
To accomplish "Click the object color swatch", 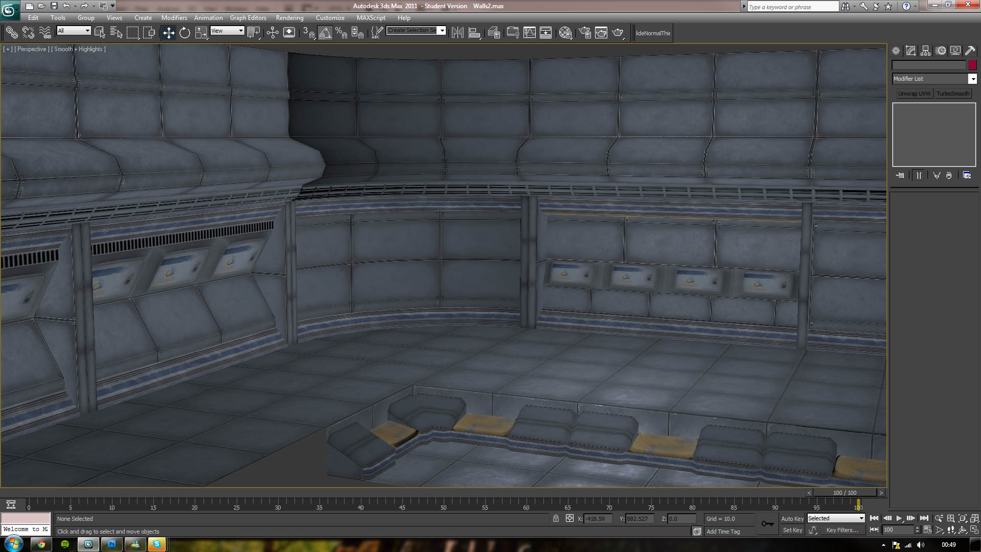I will pos(972,65).
